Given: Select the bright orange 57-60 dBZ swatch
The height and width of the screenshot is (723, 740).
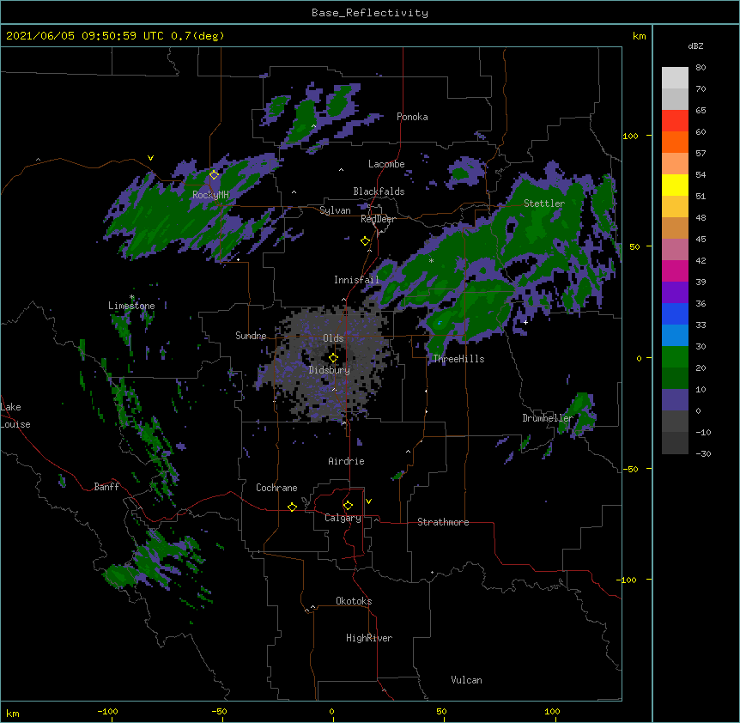Looking at the screenshot, I should [675, 143].
